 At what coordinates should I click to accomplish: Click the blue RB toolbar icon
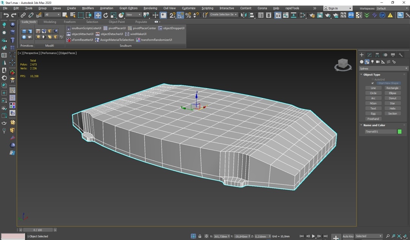click(351, 15)
